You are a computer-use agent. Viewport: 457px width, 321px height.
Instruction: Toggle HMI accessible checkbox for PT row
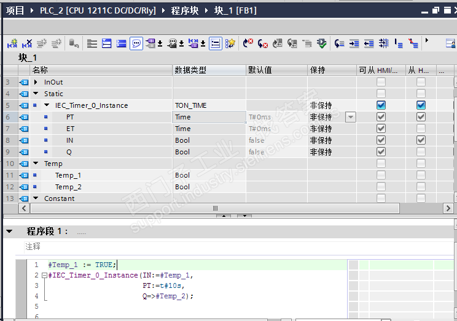(381, 117)
